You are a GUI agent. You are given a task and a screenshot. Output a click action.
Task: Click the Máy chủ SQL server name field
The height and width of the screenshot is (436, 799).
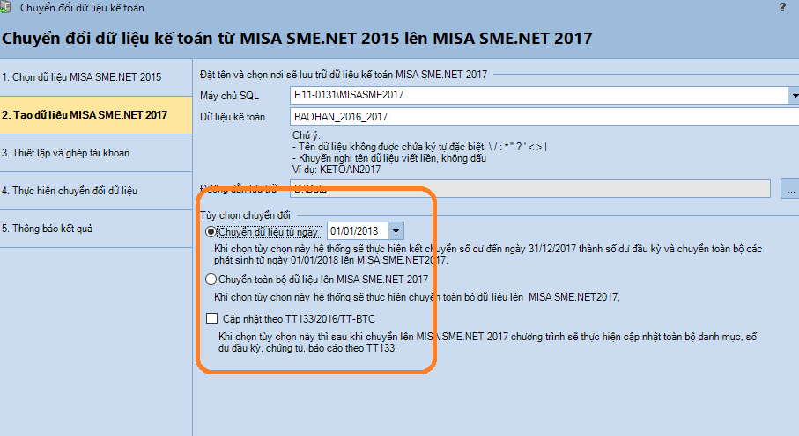pyautogui.click(x=539, y=95)
